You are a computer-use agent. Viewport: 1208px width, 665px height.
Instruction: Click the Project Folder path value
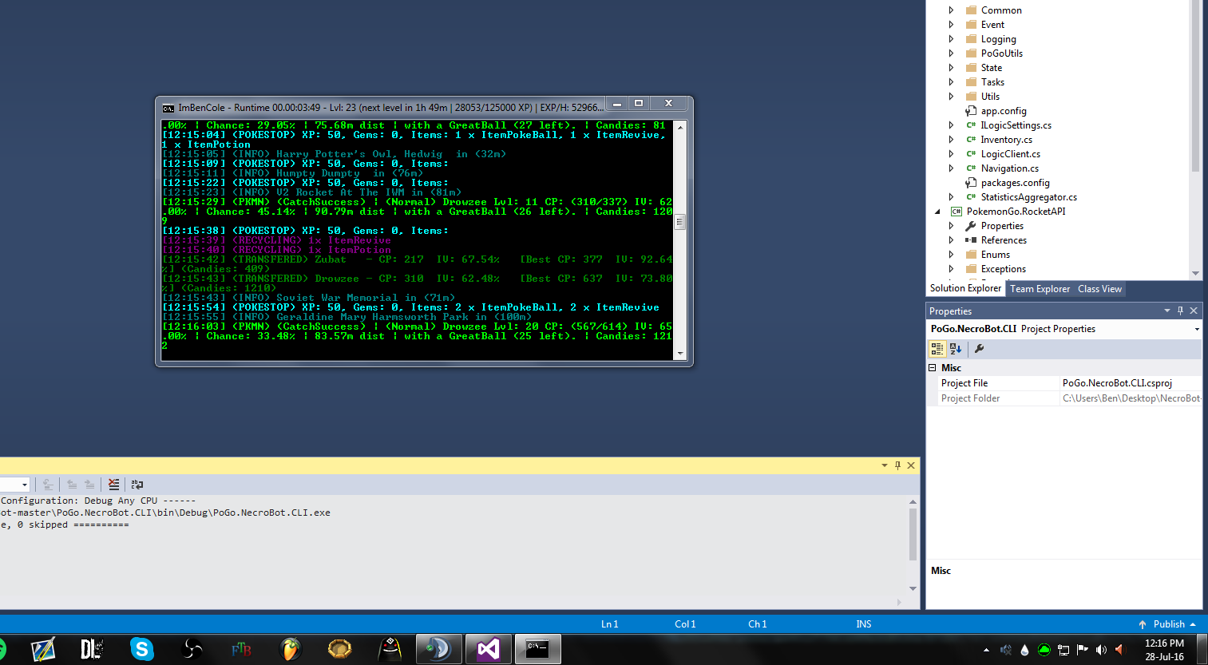click(1131, 398)
